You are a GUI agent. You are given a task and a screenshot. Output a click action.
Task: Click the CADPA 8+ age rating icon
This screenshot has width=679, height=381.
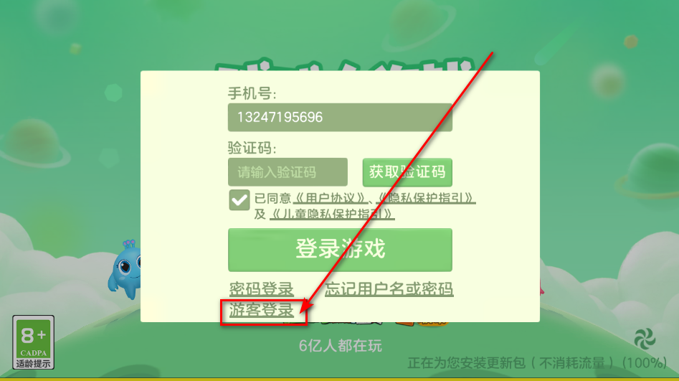34,342
